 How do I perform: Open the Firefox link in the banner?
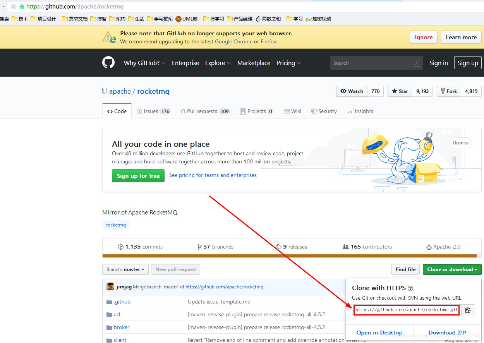(x=268, y=41)
